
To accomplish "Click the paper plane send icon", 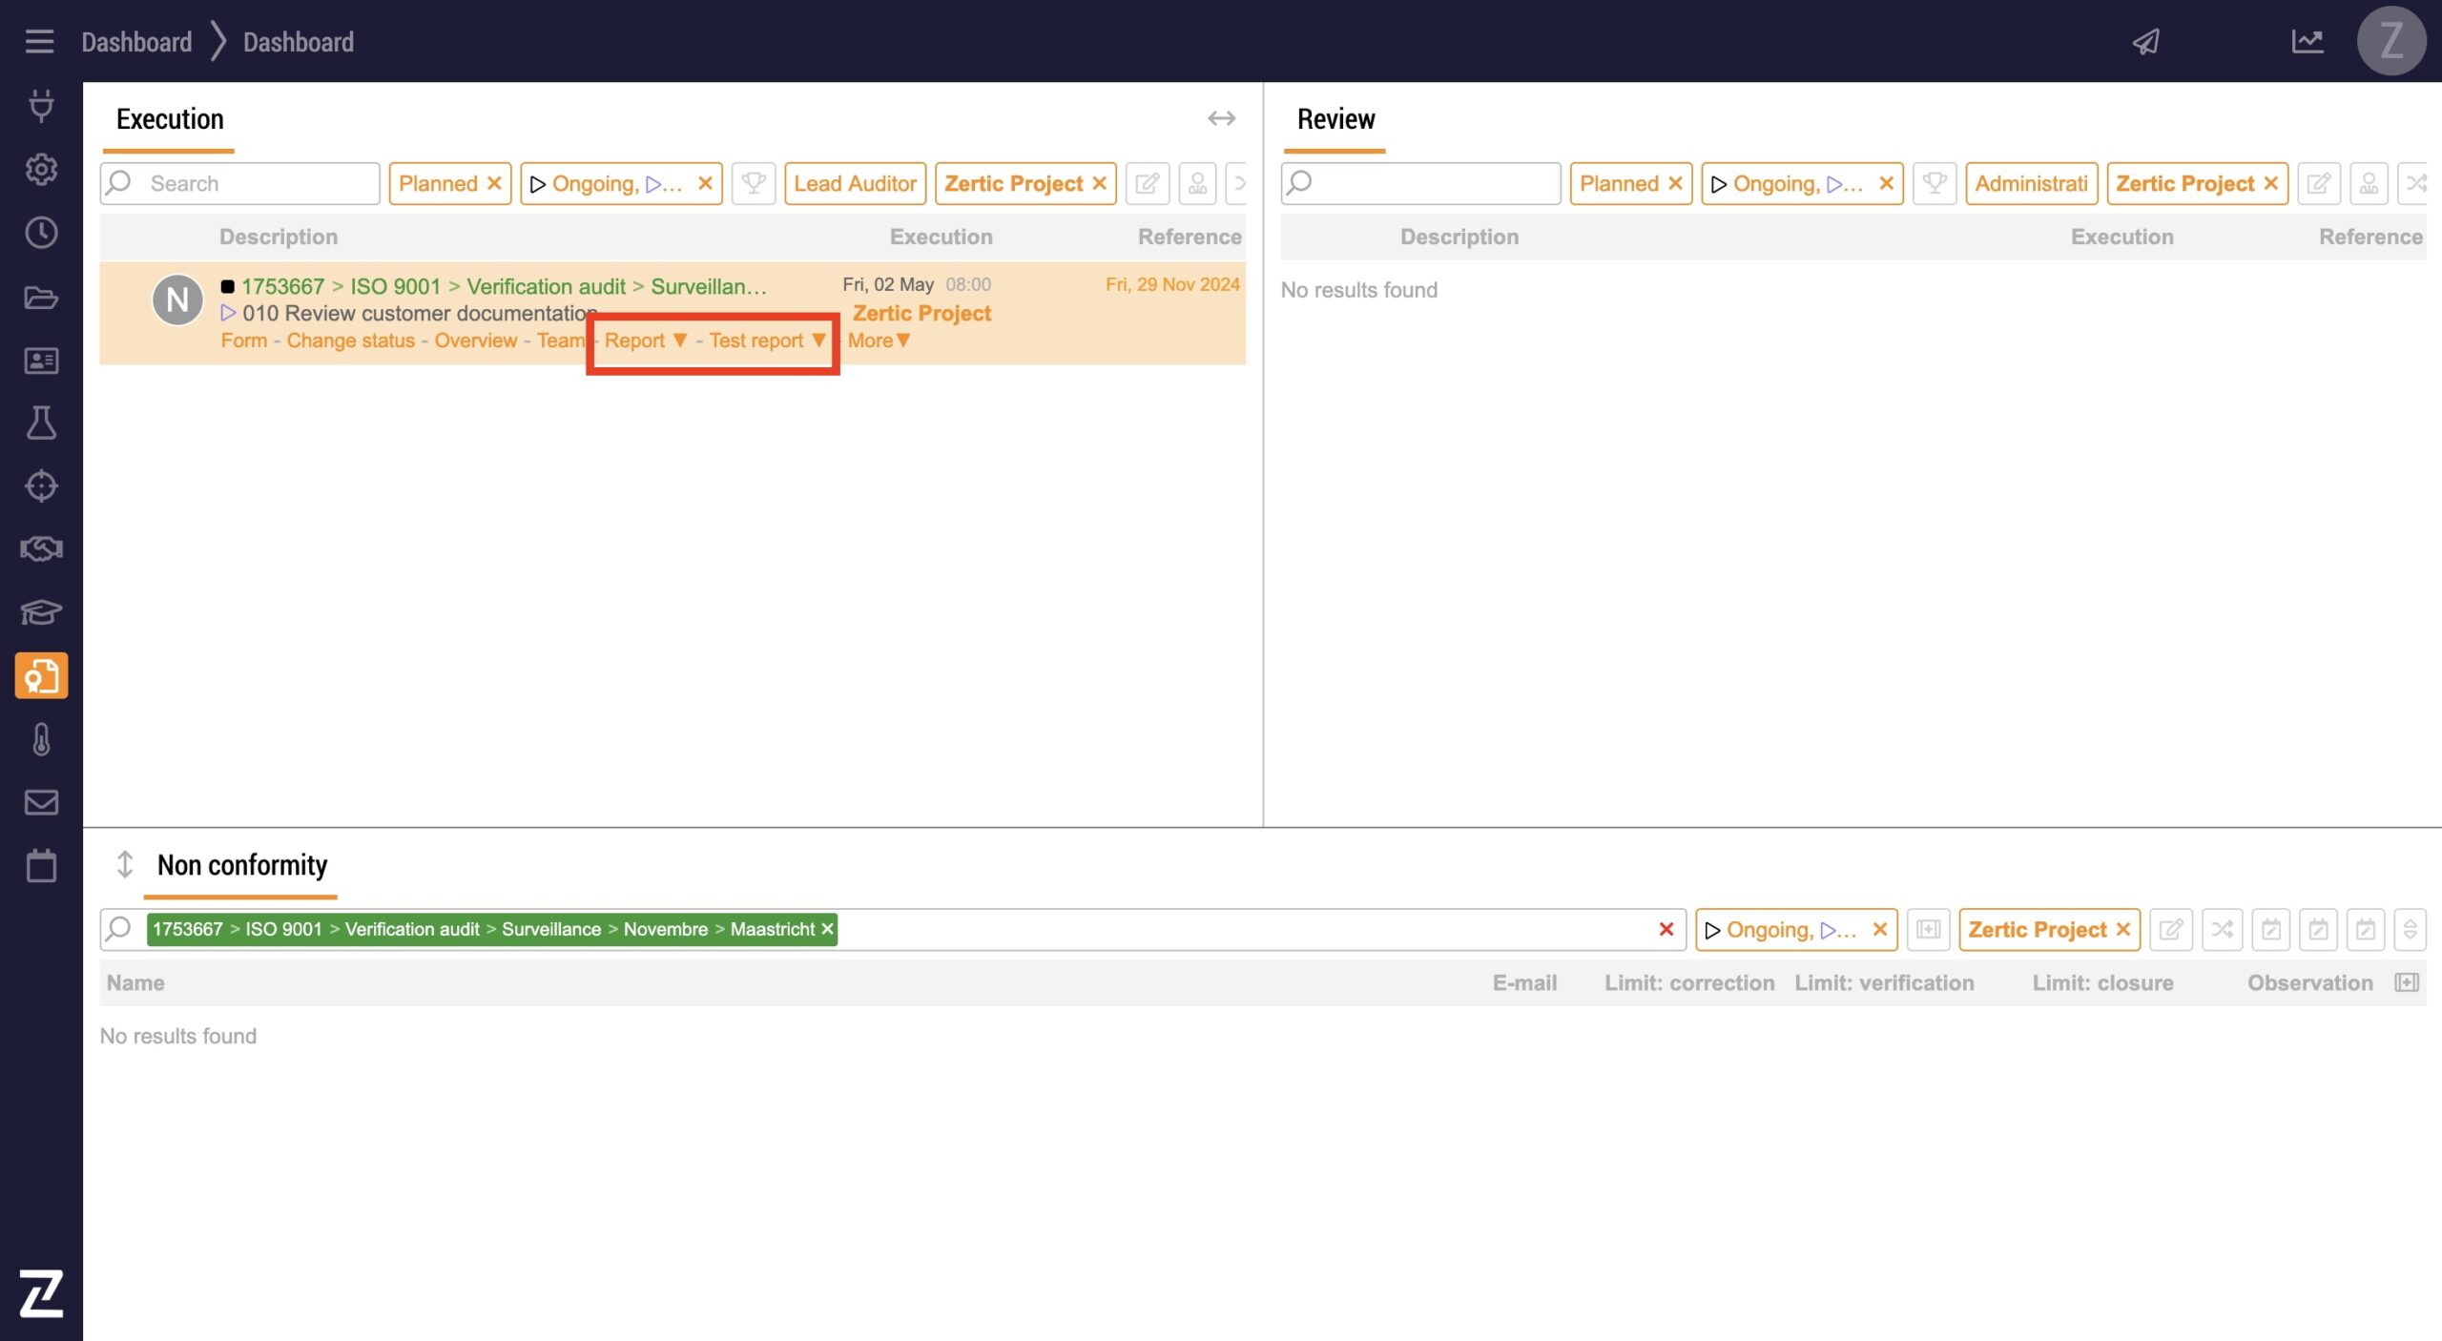I will 2146,41.
